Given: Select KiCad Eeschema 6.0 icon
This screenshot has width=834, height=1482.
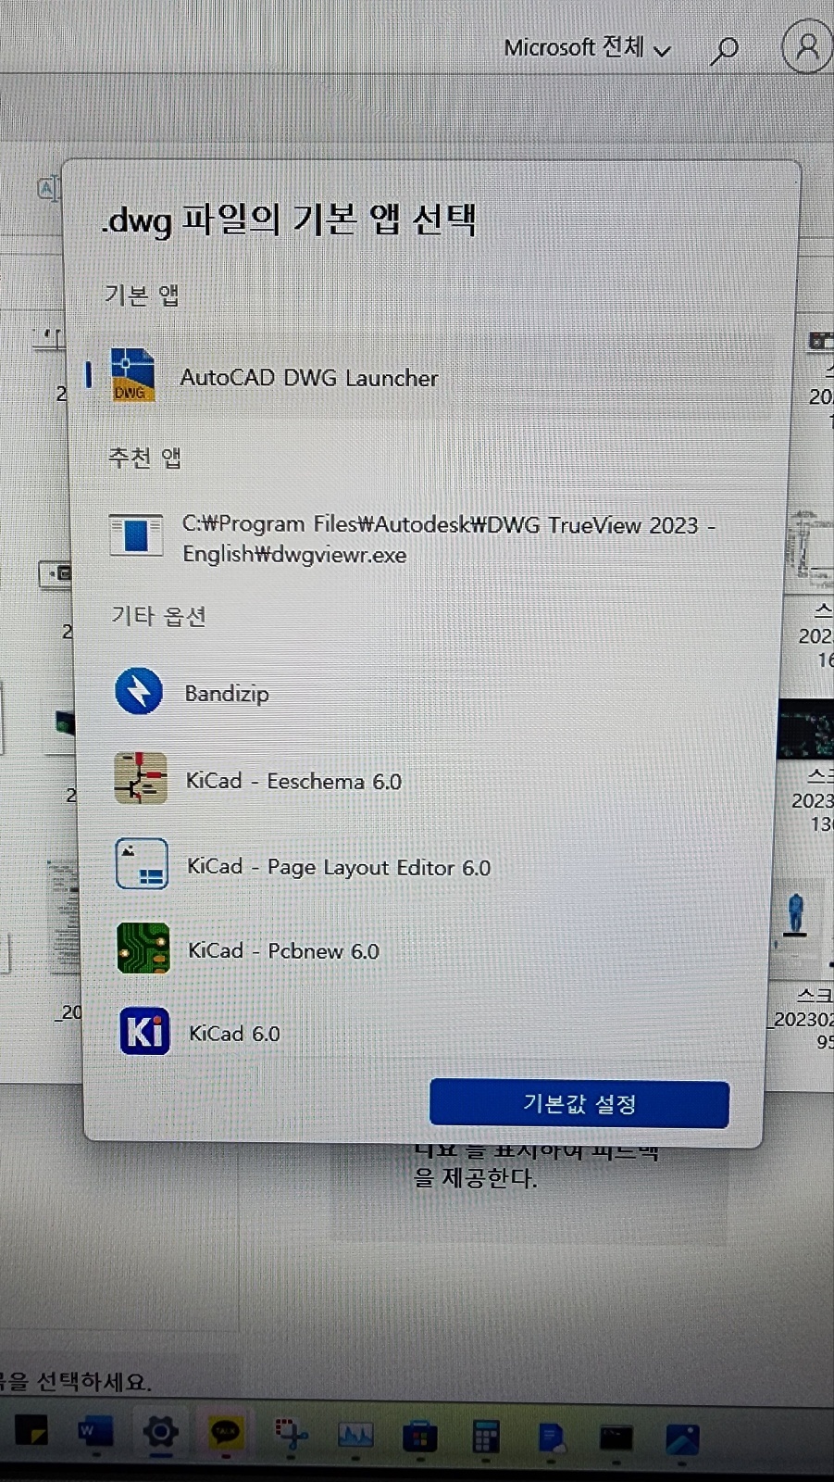Looking at the screenshot, I should 141,778.
